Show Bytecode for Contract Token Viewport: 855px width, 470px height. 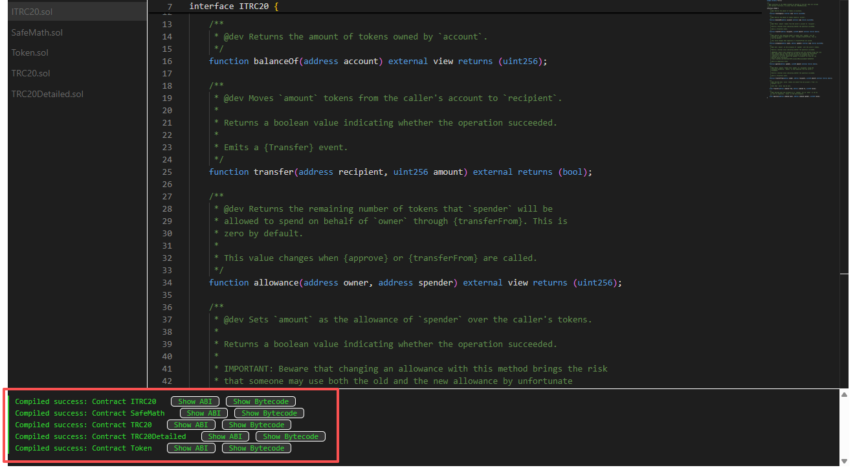256,448
